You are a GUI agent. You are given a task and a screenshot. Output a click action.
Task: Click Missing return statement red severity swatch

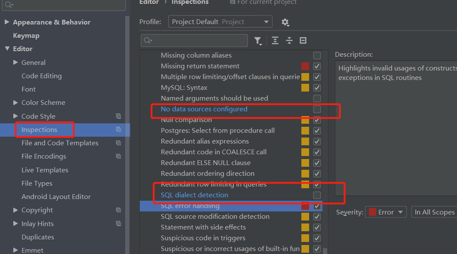(x=305, y=66)
